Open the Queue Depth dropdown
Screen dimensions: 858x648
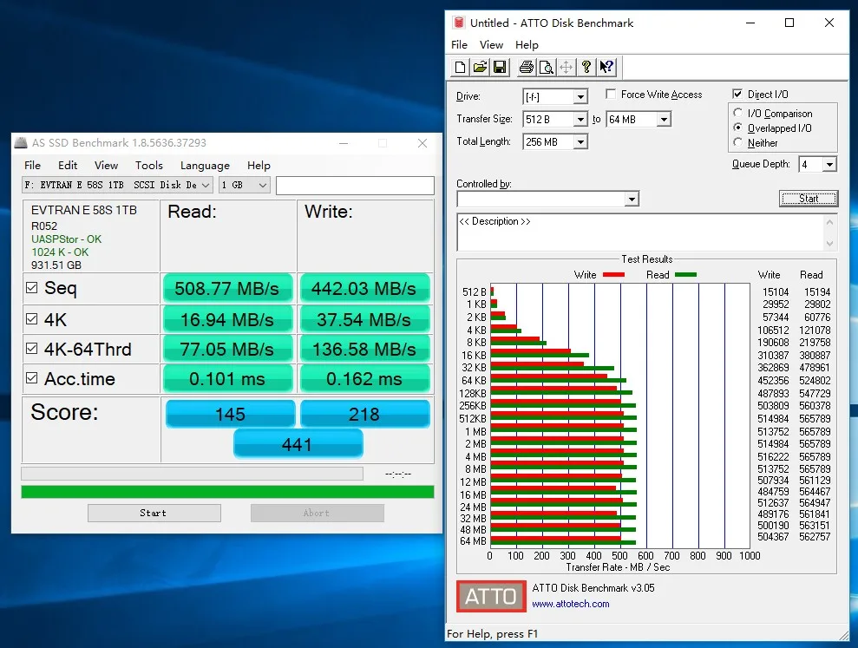pyautogui.click(x=829, y=164)
